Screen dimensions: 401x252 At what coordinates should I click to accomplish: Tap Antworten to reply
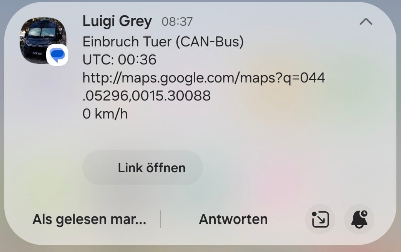click(x=233, y=219)
